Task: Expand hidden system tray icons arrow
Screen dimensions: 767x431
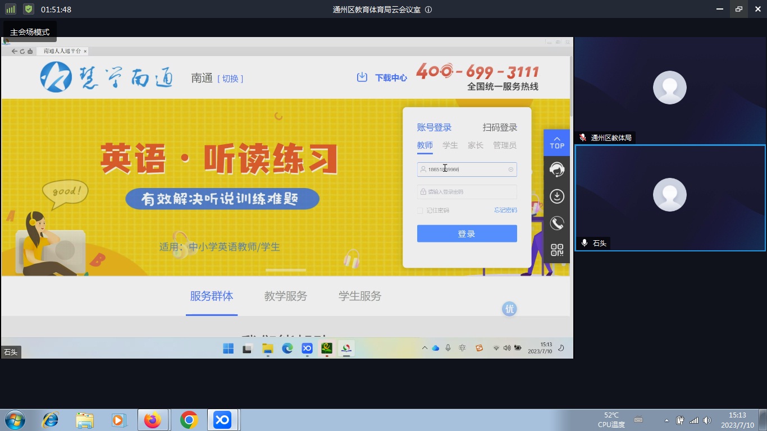Action: pos(666,420)
